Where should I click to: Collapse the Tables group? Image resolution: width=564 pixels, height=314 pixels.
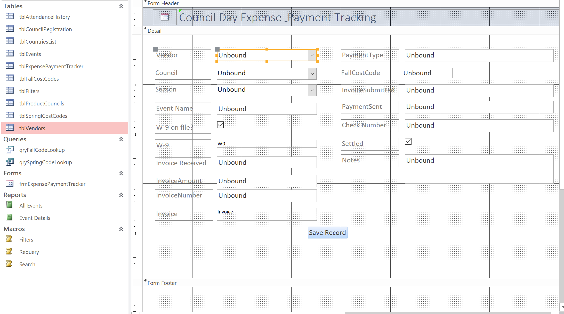[x=121, y=6]
